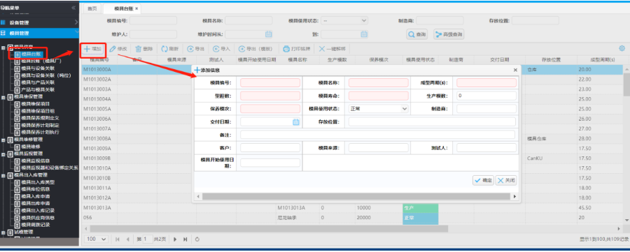
Task: Close the 添加信息 dialog with X
Action: 515,70
